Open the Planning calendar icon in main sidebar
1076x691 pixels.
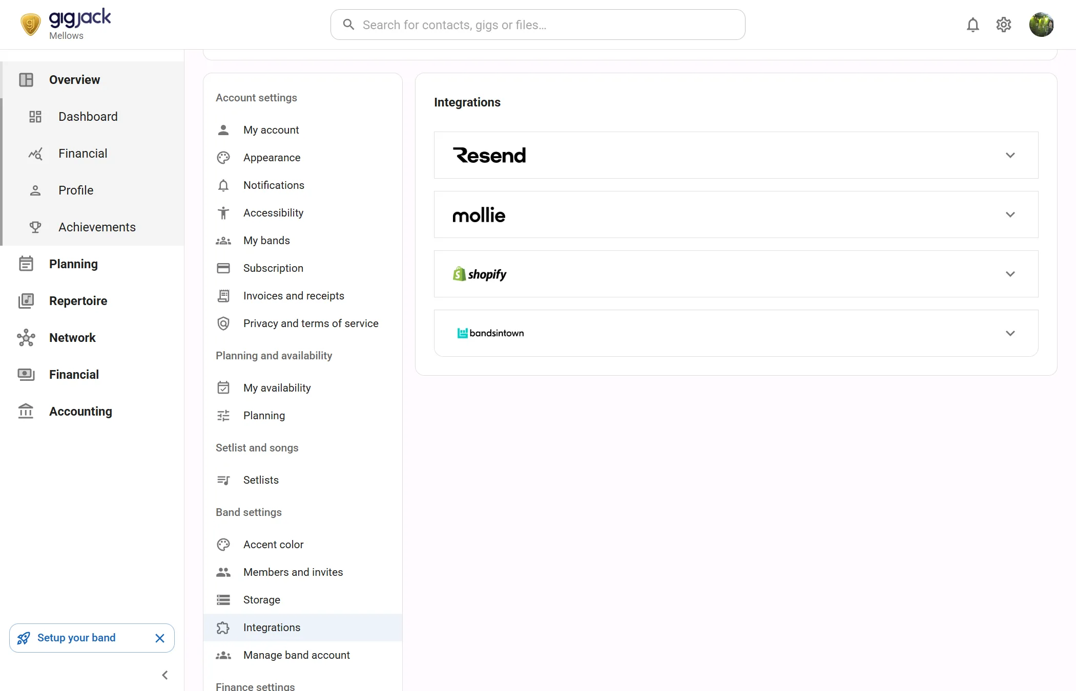tap(26, 264)
